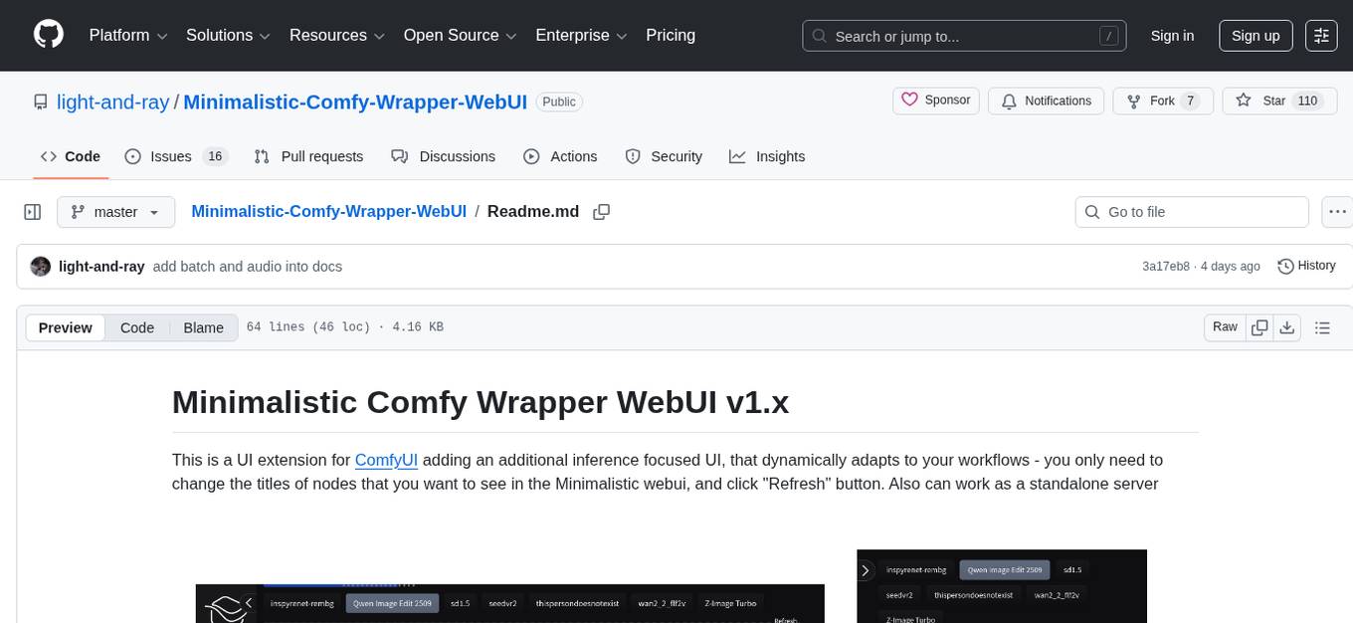Screen dimensions: 1353x623
Task: Switch to the Blame tab
Action: pyautogui.click(x=203, y=327)
